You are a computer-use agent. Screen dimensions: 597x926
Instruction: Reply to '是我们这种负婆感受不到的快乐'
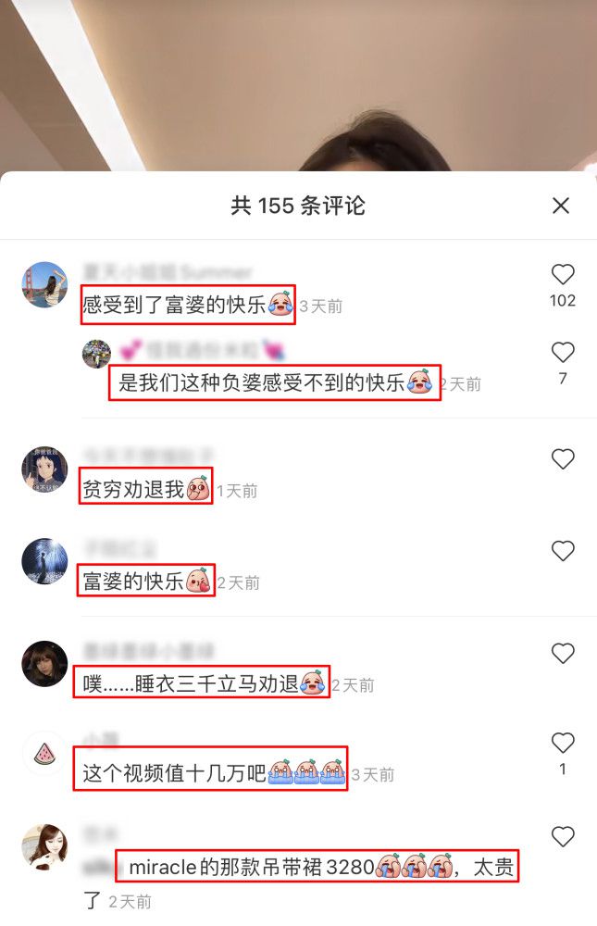tap(275, 382)
